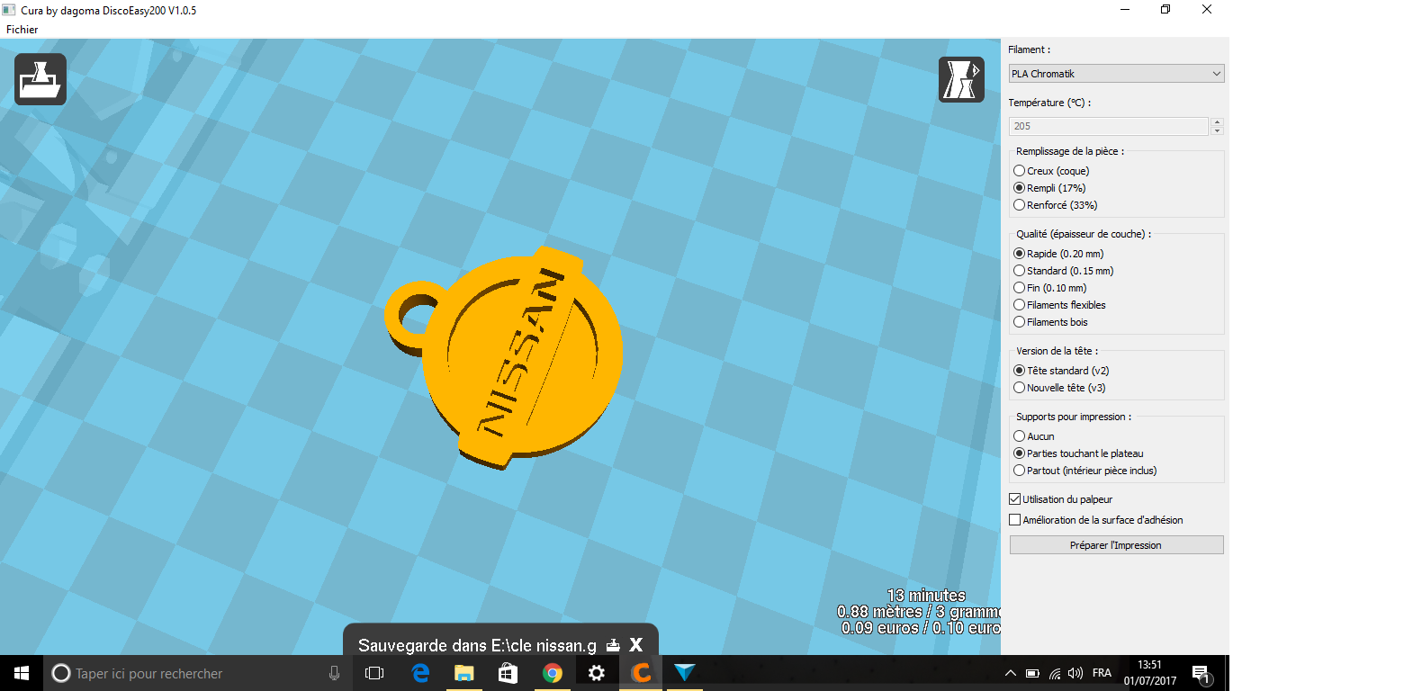1413x691 pixels.
Task: Restore down the Cura window
Action: pos(1165,10)
